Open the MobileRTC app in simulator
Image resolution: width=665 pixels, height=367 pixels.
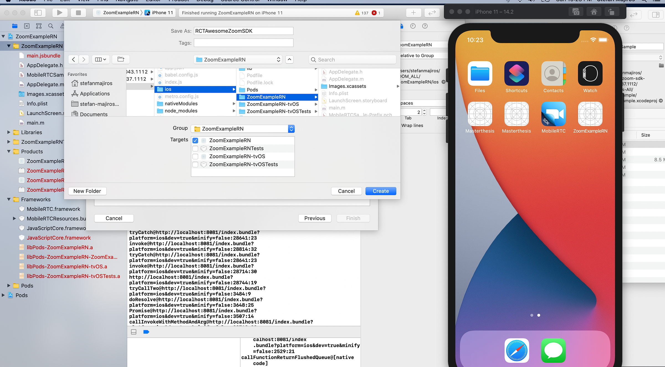(553, 114)
